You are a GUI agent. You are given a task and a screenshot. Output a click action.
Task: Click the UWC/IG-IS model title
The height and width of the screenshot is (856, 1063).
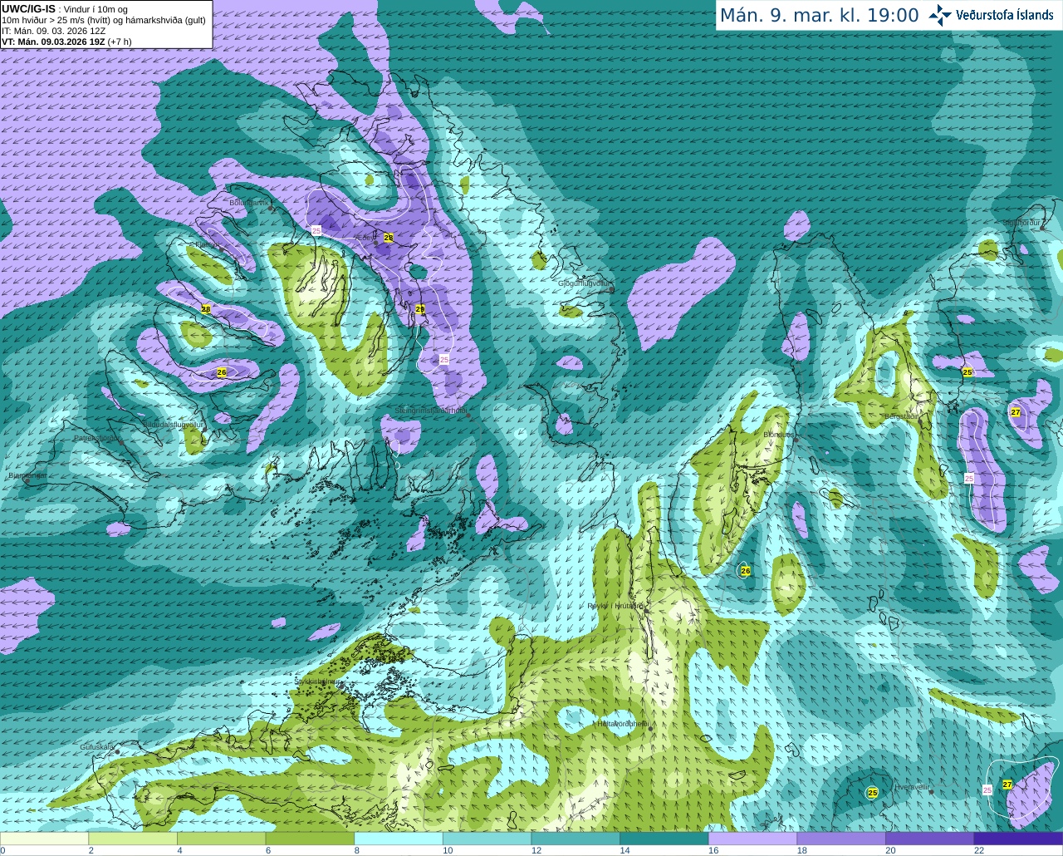[28, 9]
